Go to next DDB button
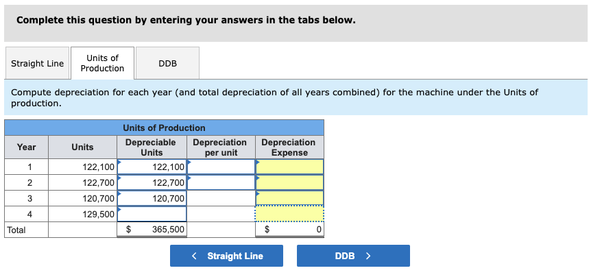 click(x=353, y=256)
